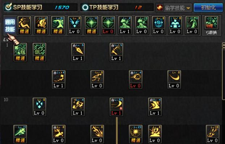Select the green running figure skill Lv.11

[x=20, y=134]
